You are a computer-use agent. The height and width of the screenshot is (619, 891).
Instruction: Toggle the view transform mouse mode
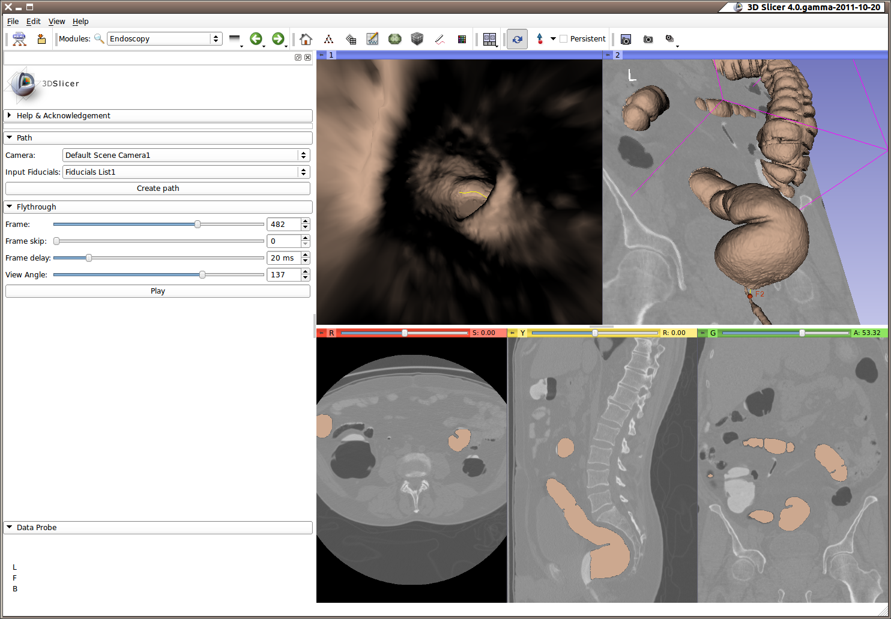click(517, 39)
